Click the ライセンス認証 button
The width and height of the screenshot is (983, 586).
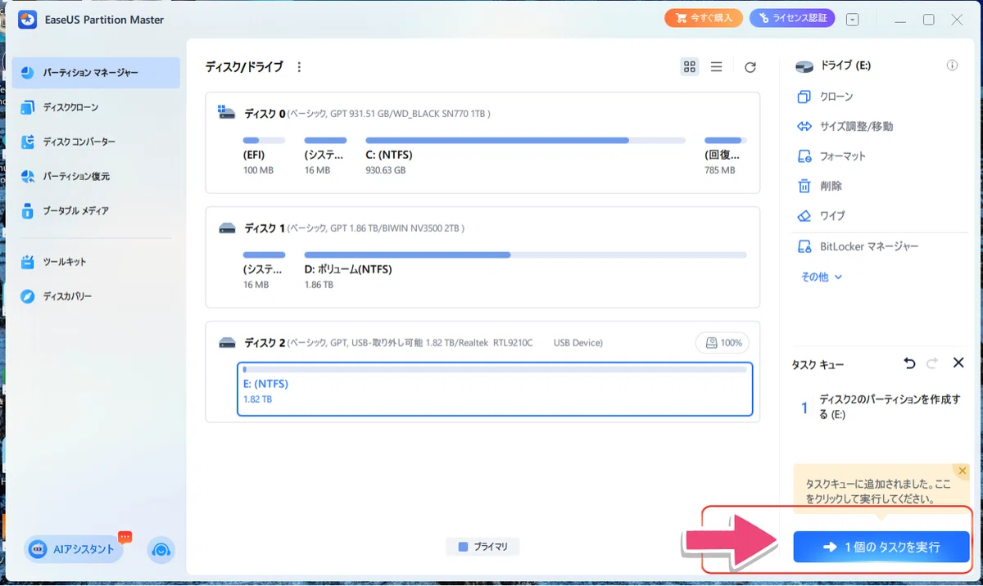click(791, 17)
